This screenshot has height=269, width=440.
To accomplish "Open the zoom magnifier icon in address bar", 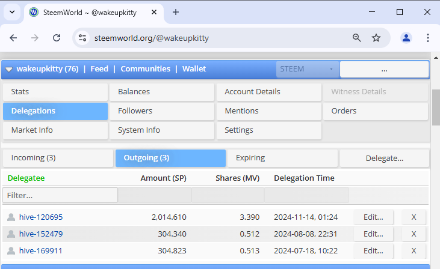I will pyautogui.click(x=357, y=38).
